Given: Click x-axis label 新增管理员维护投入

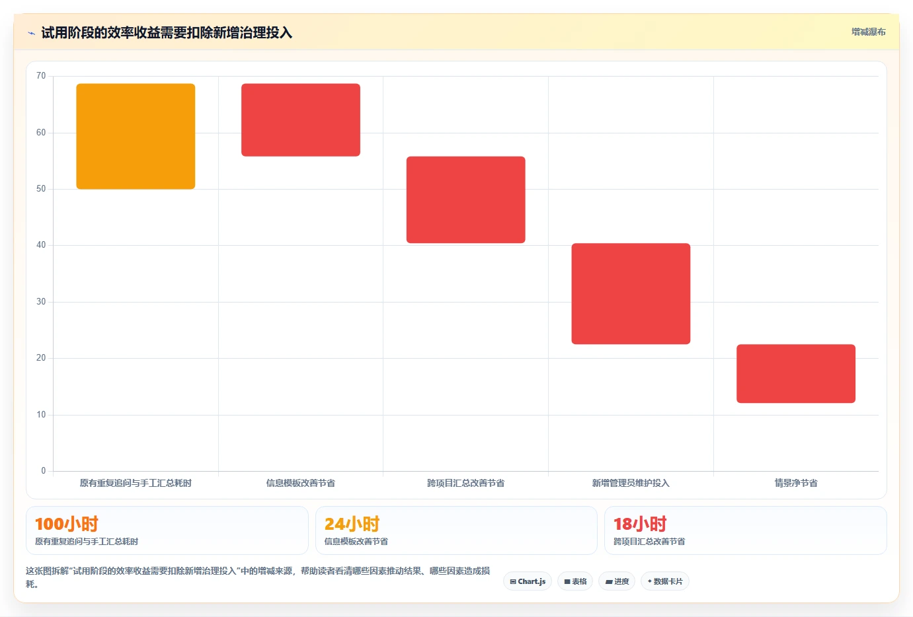Looking at the screenshot, I should point(631,483).
